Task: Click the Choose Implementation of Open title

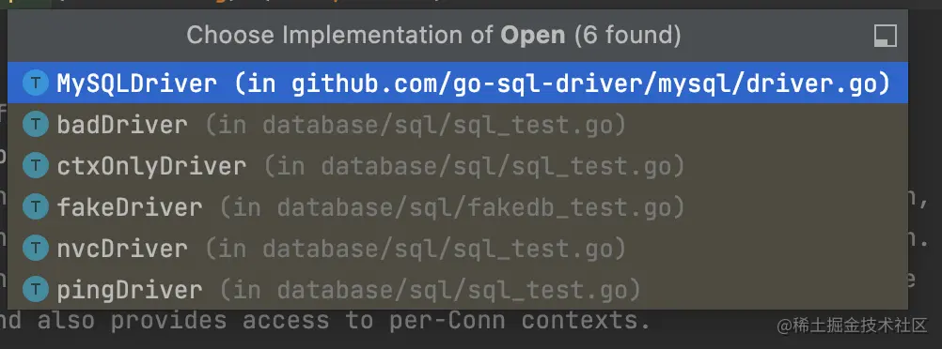Action: (433, 36)
